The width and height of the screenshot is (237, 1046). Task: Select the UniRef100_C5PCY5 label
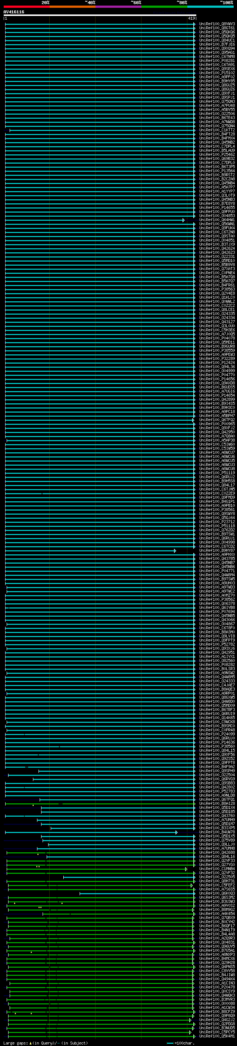pos(217,1032)
